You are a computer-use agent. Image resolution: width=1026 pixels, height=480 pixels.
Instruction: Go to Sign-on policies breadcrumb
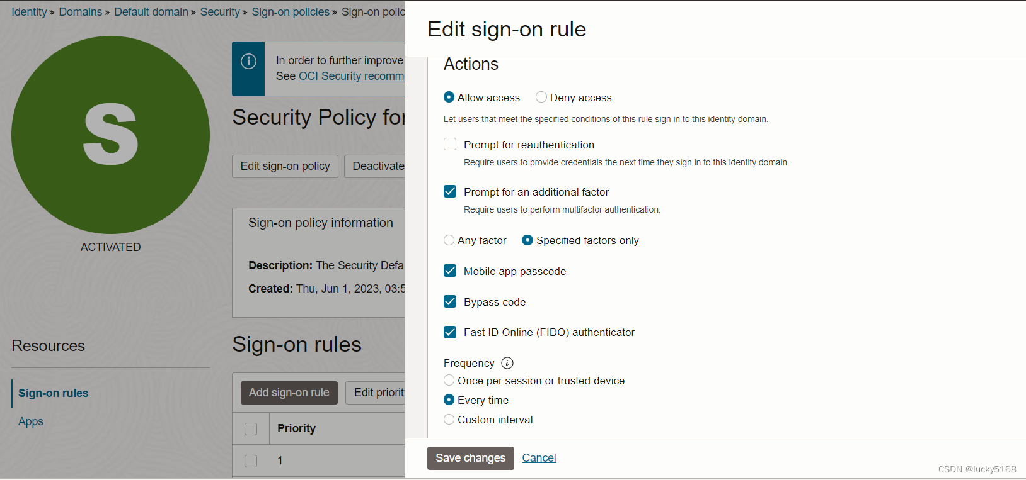coord(291,12)
